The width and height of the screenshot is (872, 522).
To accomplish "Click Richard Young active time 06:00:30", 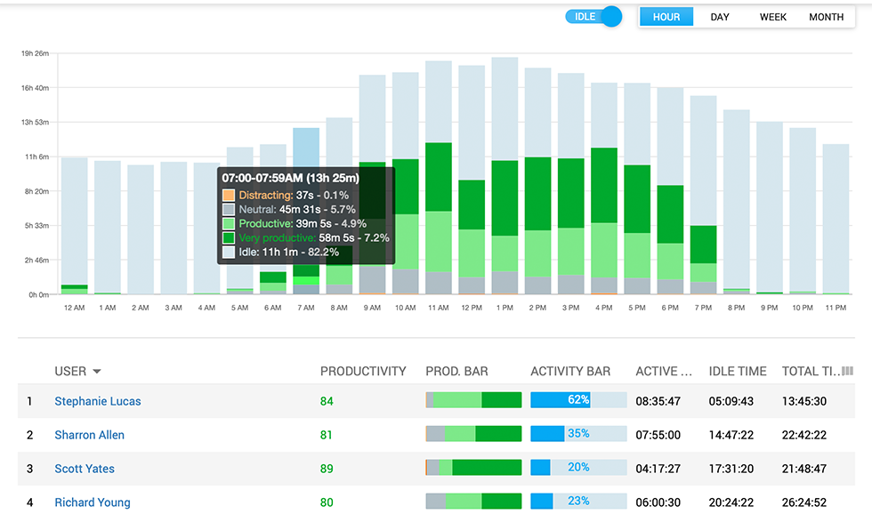I will 658,502.
